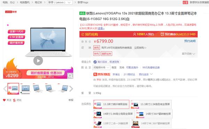Click the Lenovo 联想 logo on the product image

tap(11, 12)
